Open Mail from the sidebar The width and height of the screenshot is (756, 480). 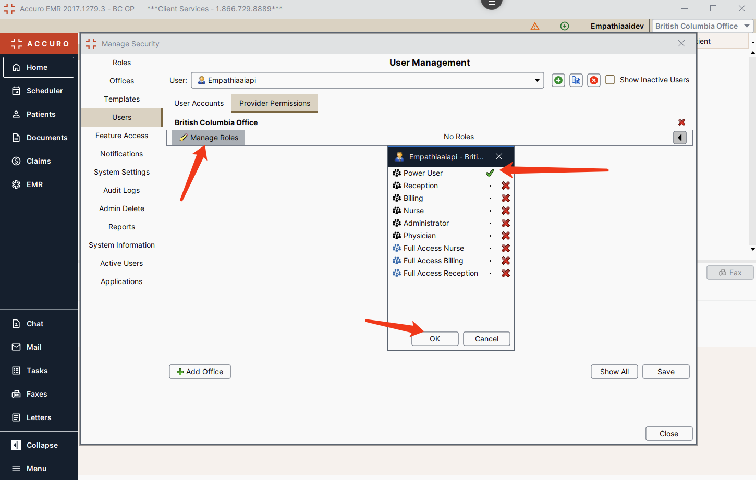point(39,347)
